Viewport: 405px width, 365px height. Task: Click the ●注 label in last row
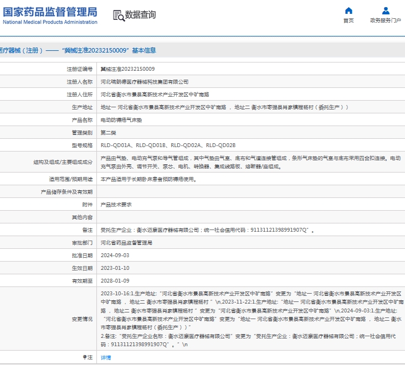tap(88, 357)
